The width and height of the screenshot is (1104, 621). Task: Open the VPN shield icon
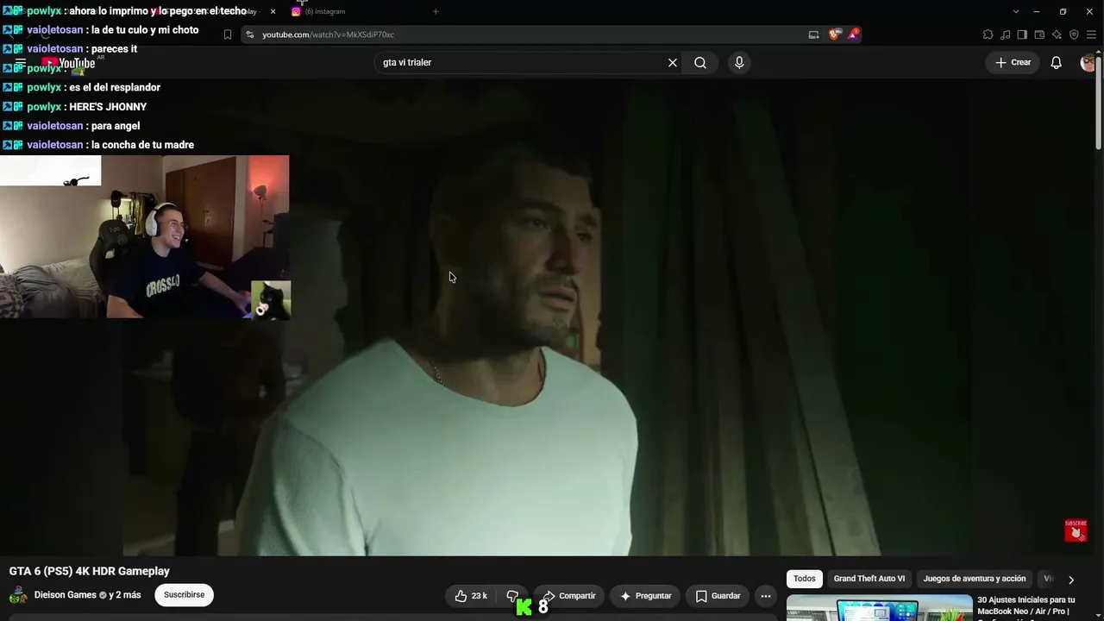pos(1074,34)
